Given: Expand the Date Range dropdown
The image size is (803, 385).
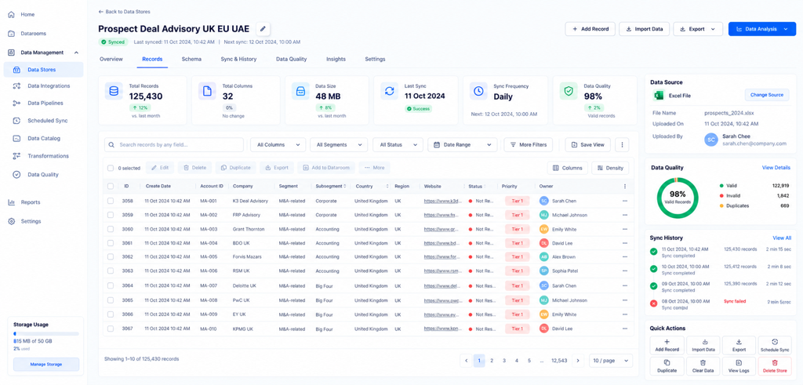Looking at the screenshot, I should (x=463, y=145).
